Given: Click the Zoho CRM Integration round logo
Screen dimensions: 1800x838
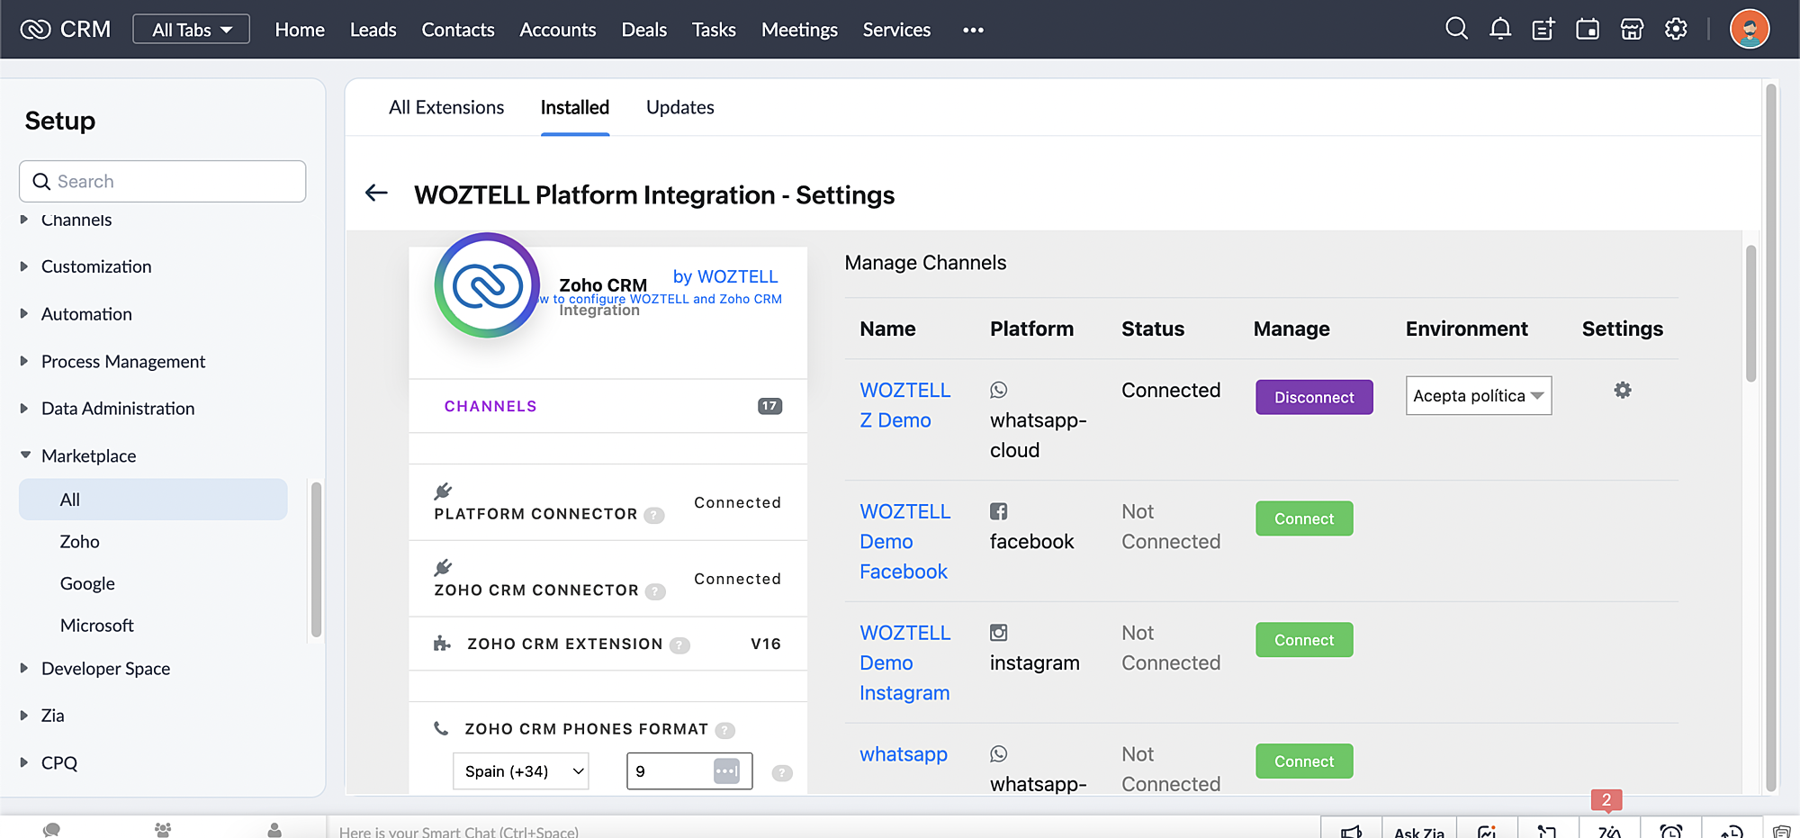Looking at the screenshot, I should point(487,285).
